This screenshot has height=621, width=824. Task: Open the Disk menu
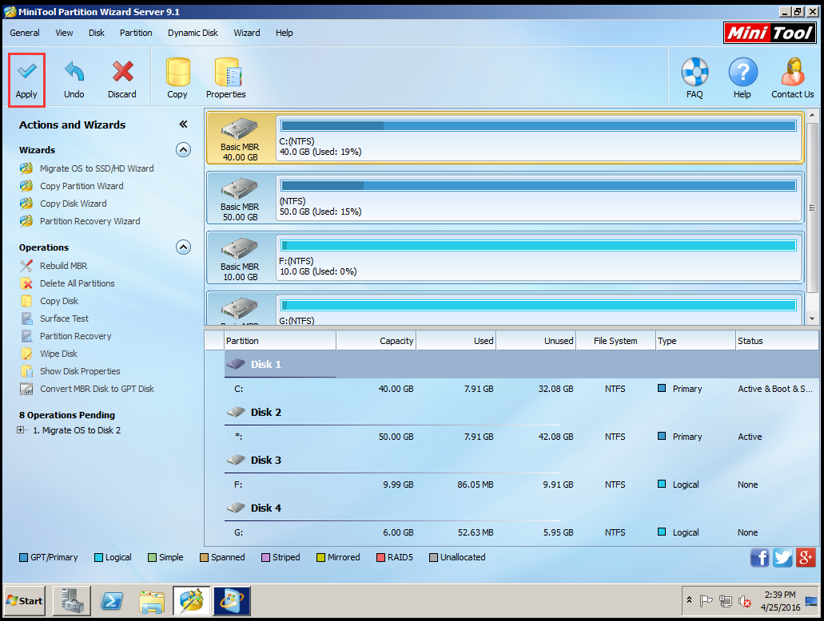(x=97, y=33)
